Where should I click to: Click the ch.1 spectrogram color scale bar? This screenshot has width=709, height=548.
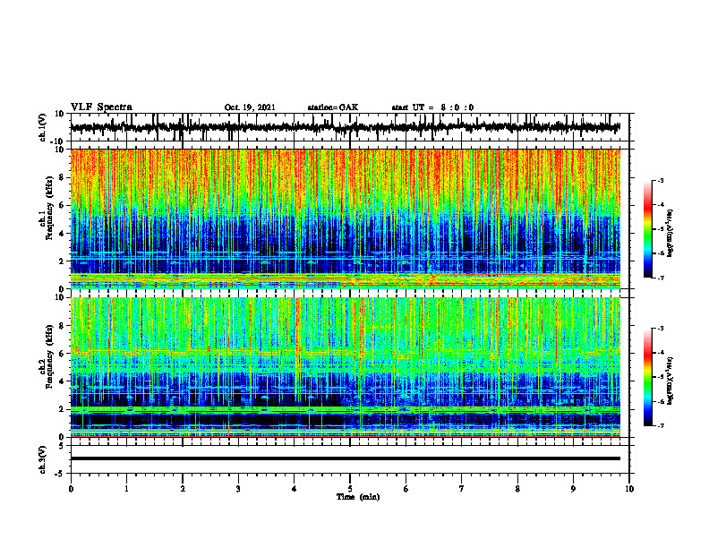pos(648,229)
